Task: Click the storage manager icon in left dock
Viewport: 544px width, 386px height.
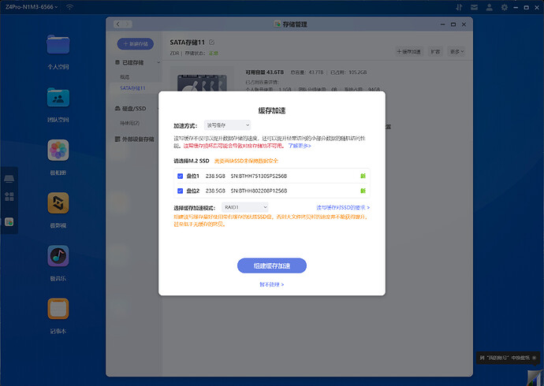Action: (x=9, y=222)
